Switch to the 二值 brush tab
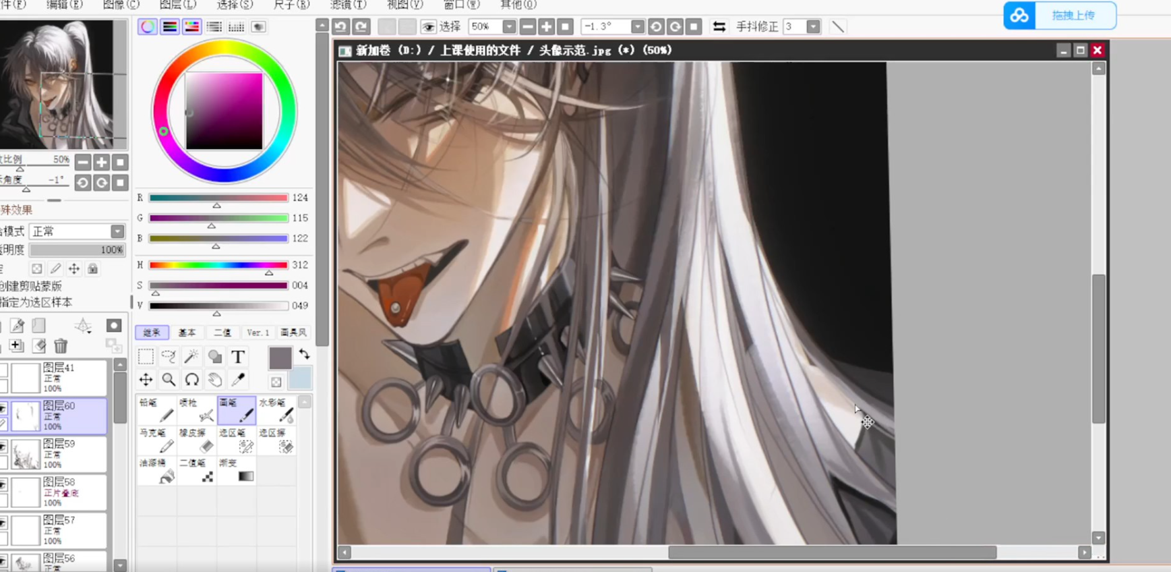This screenshot has height=572, width=1171. point(222,333)
